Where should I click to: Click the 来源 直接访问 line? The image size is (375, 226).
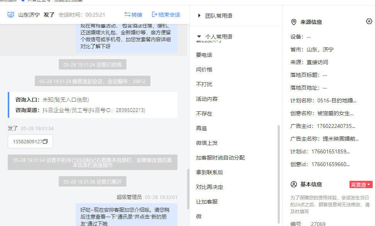click(309, 62)
